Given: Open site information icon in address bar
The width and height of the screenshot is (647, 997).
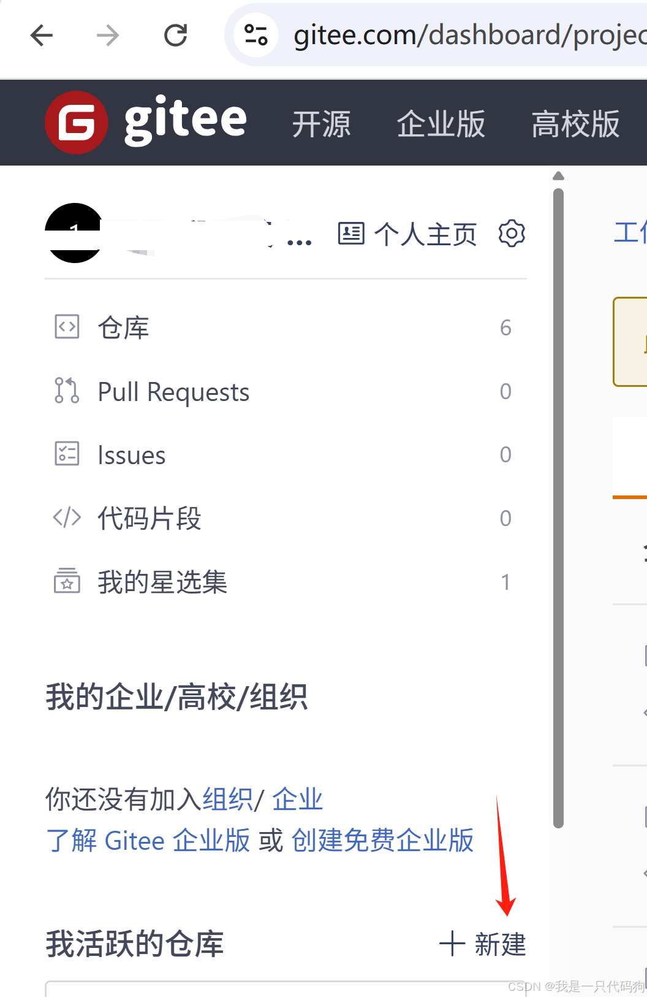Looking at the screenshot, I should 256,35.
